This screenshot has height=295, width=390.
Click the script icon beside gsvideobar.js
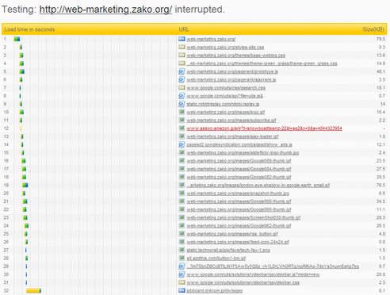click(x=182, y=274)
